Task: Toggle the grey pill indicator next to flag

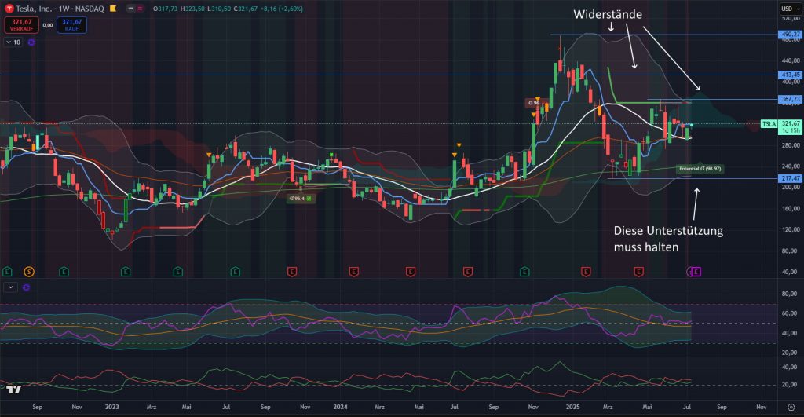Action: tap(131, 9)
